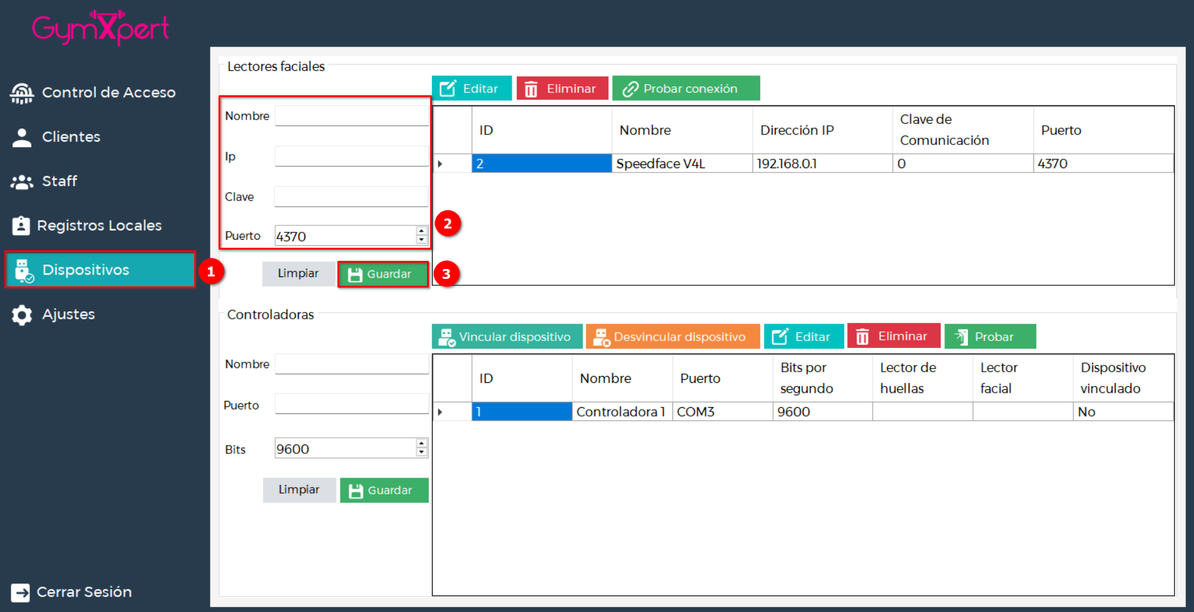Open Ajustes via the gear icon
The width and height of the screenshot is (1194, 612).
(x=22, y=315)
